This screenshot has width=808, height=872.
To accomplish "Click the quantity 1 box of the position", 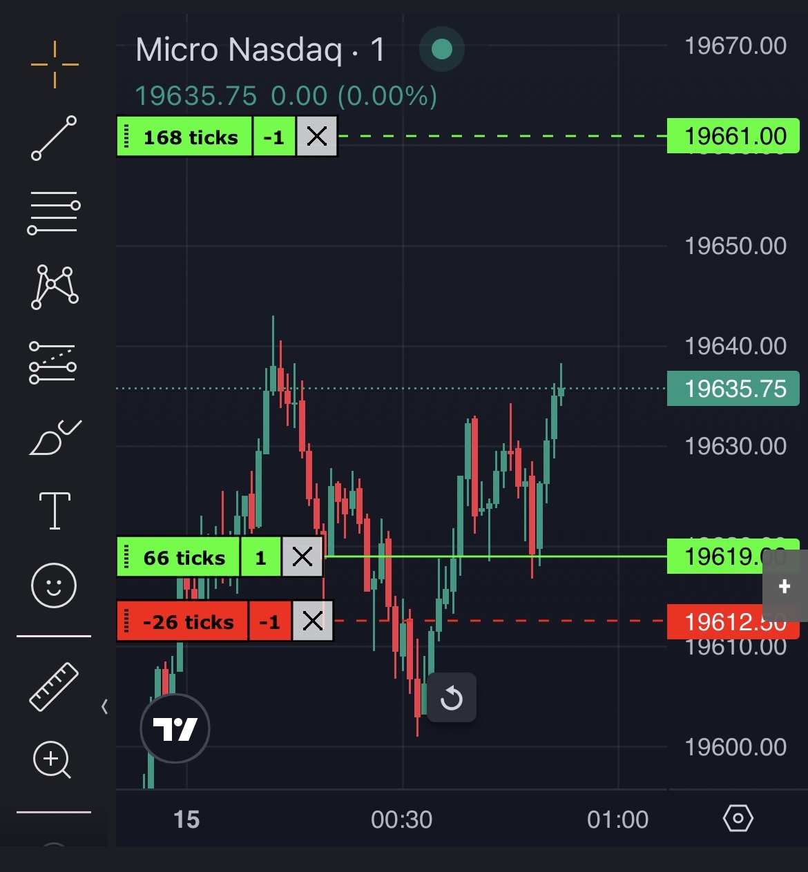I will tap(260, 556).
